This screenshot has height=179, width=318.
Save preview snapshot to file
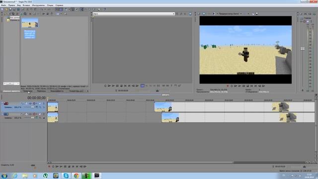257,14
